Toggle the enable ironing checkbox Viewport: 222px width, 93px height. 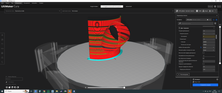click(x=203, y=64)
